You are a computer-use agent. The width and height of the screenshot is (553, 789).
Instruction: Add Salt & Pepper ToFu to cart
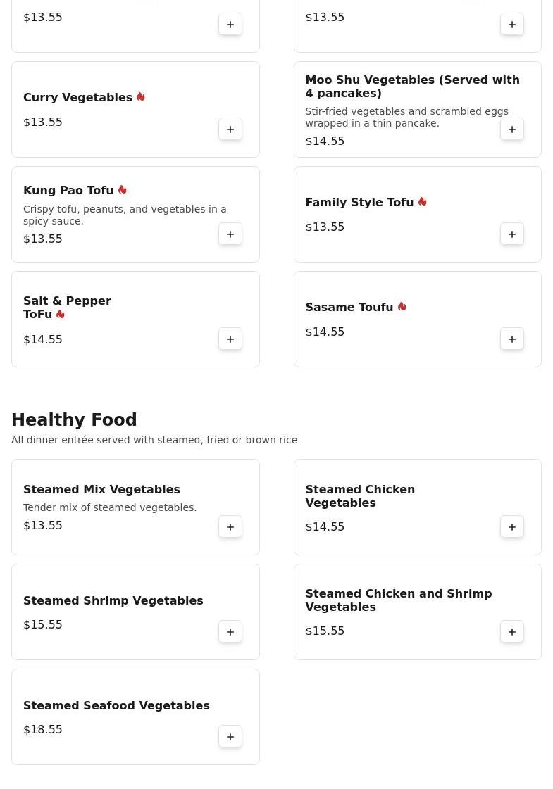click(230, 339)
